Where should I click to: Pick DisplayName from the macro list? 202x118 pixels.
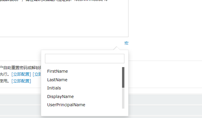coord(60,97)
